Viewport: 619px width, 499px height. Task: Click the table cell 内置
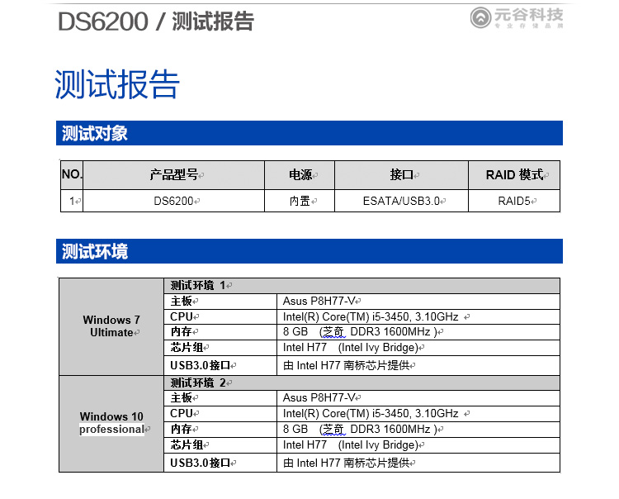point(300,201)
